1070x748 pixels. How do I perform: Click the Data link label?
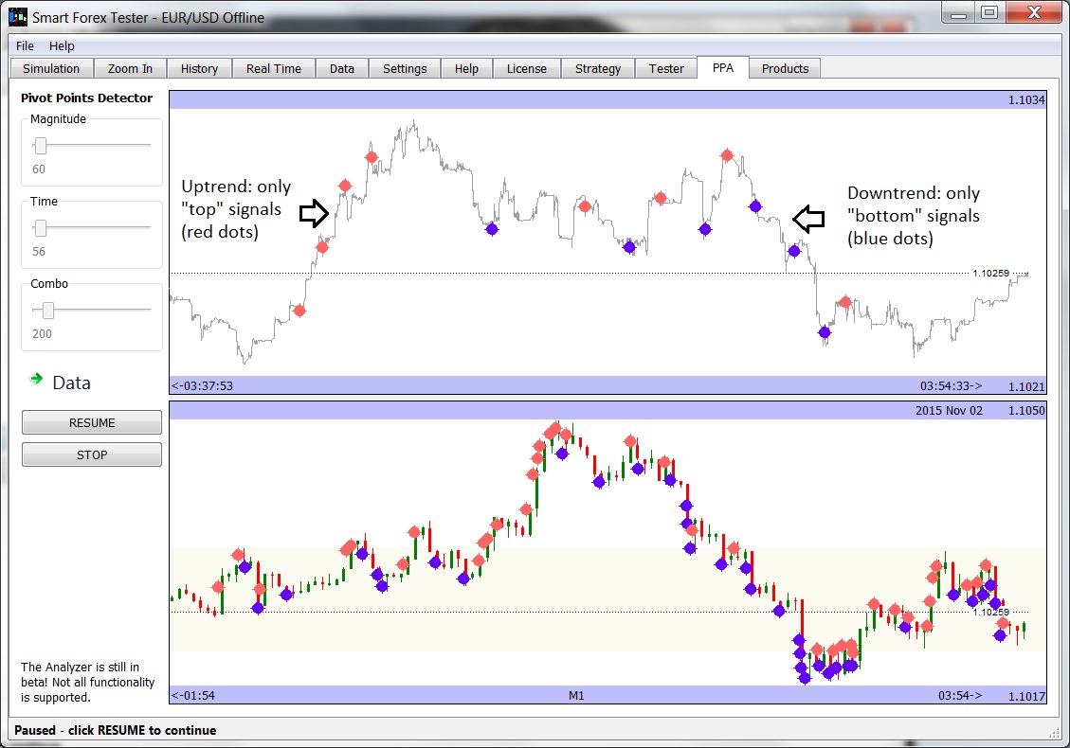pyautogui.click(x=71, y=383)
